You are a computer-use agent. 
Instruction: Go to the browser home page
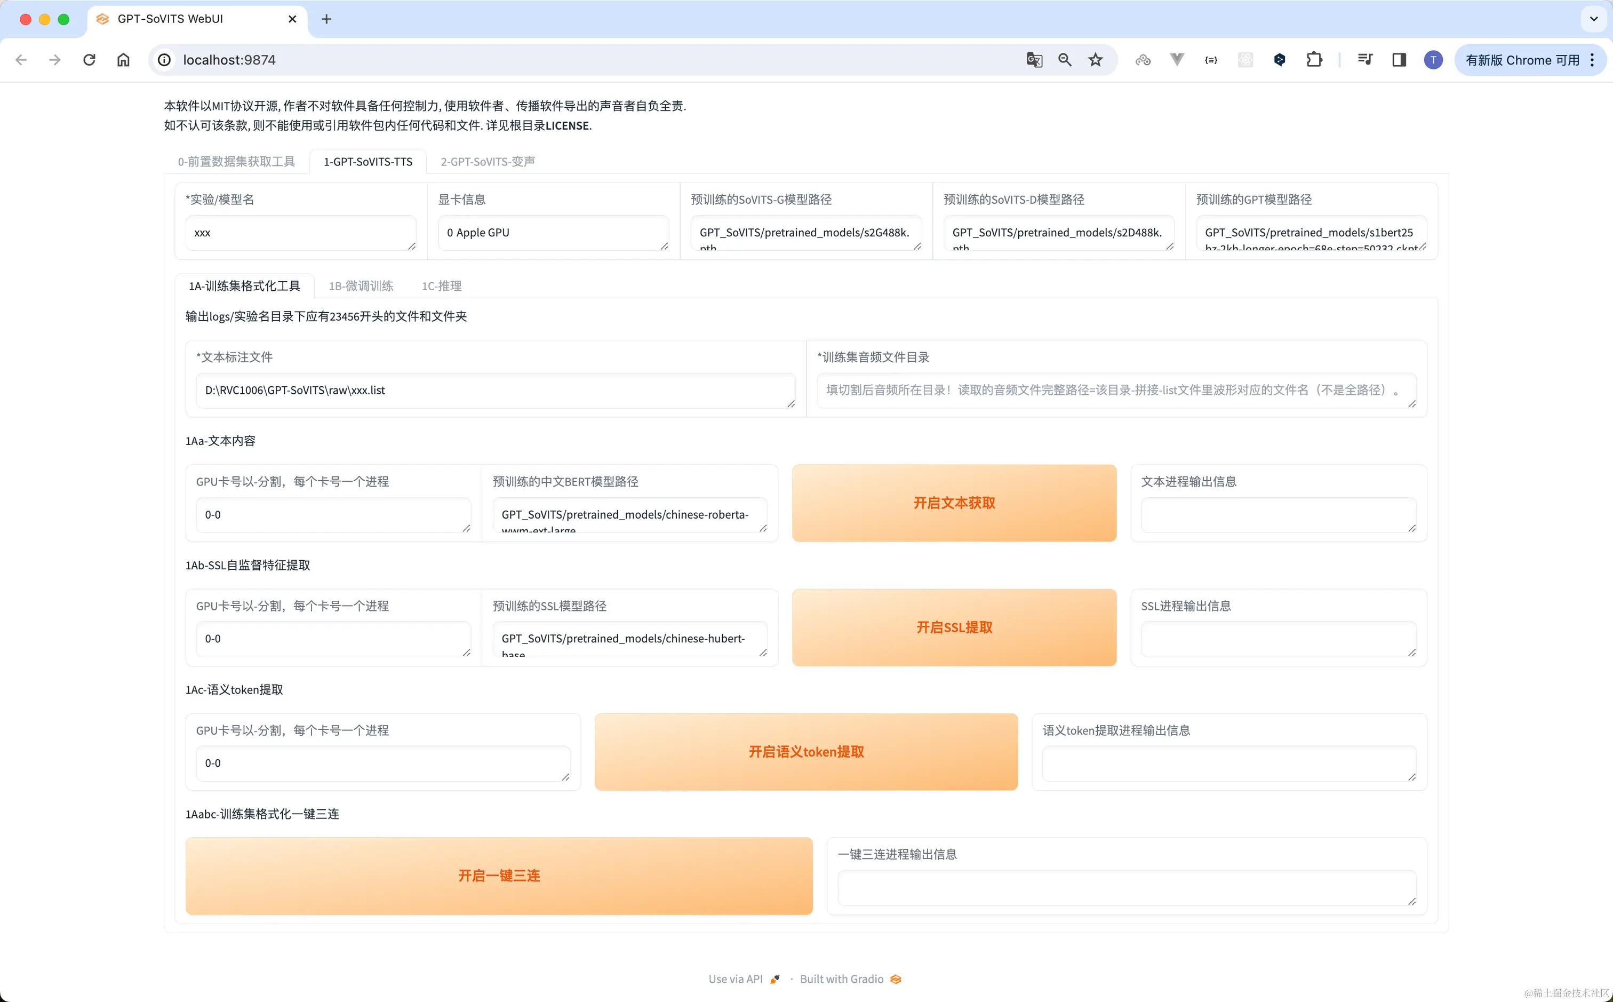coord(123,60)
